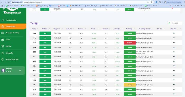Toggle follow heart for PET row
The height and width of the screenshot is (97, 185).
click(x=174, y=57)
